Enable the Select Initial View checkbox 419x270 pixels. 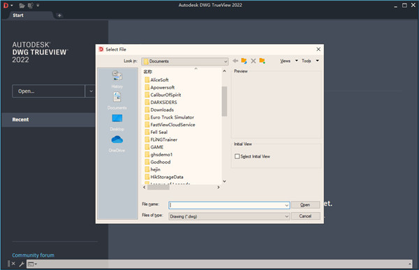pyautogui.click(x=237, y=156)
